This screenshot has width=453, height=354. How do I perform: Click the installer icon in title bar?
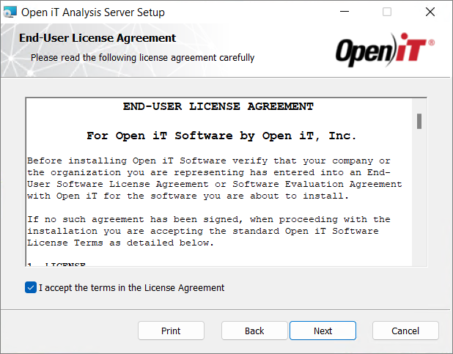10,12
